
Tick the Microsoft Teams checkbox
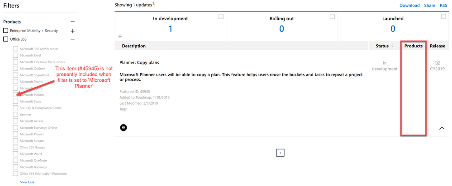click(15, 82)
